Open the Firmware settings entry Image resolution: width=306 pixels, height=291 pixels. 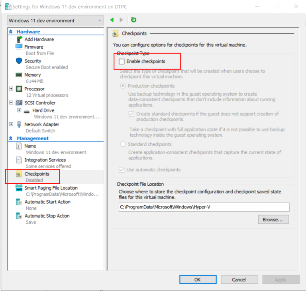[x=34, y=47]
